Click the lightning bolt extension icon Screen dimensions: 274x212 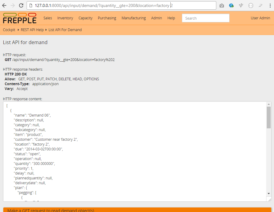click(240, 5)
